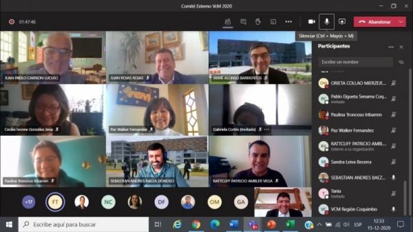
Task: Switch to Microsoft Teams taskbar icon
Action: (252, 224)
